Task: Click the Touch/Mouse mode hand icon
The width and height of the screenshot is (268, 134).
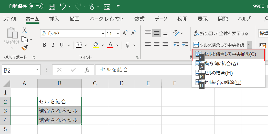Action: coord(92,7)
